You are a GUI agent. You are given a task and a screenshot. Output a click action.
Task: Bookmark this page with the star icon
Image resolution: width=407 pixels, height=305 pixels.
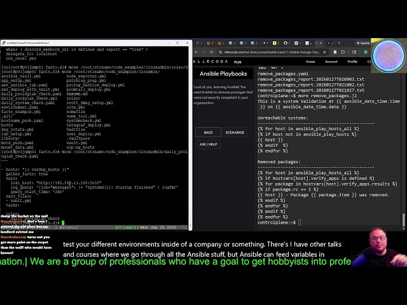coord(324,52)
